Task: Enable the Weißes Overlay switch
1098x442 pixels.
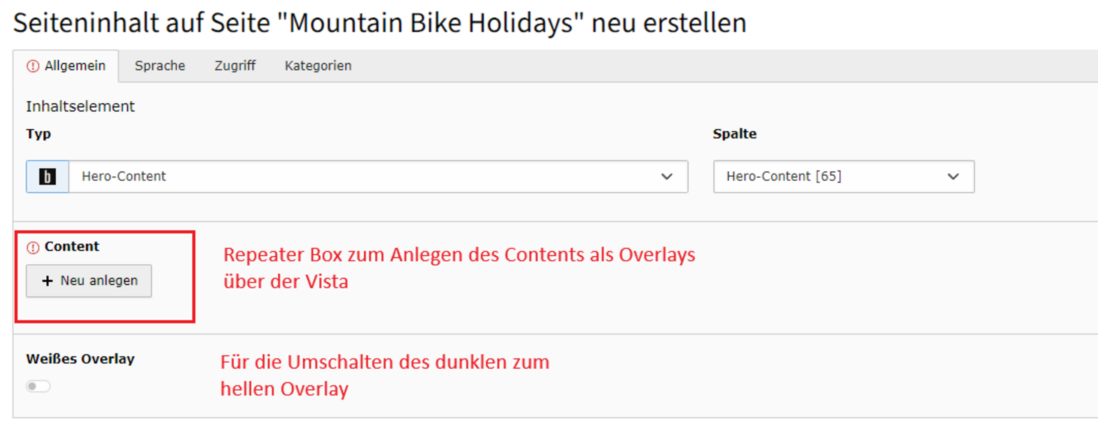Action: pos(38,386)
